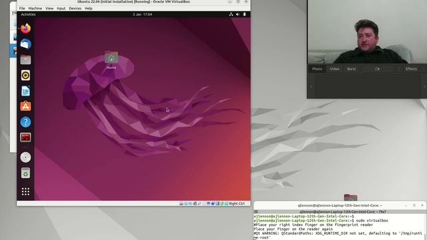Click the webcam preview image
The height and width of the screenshot is (240, 427).
[367, 32]
